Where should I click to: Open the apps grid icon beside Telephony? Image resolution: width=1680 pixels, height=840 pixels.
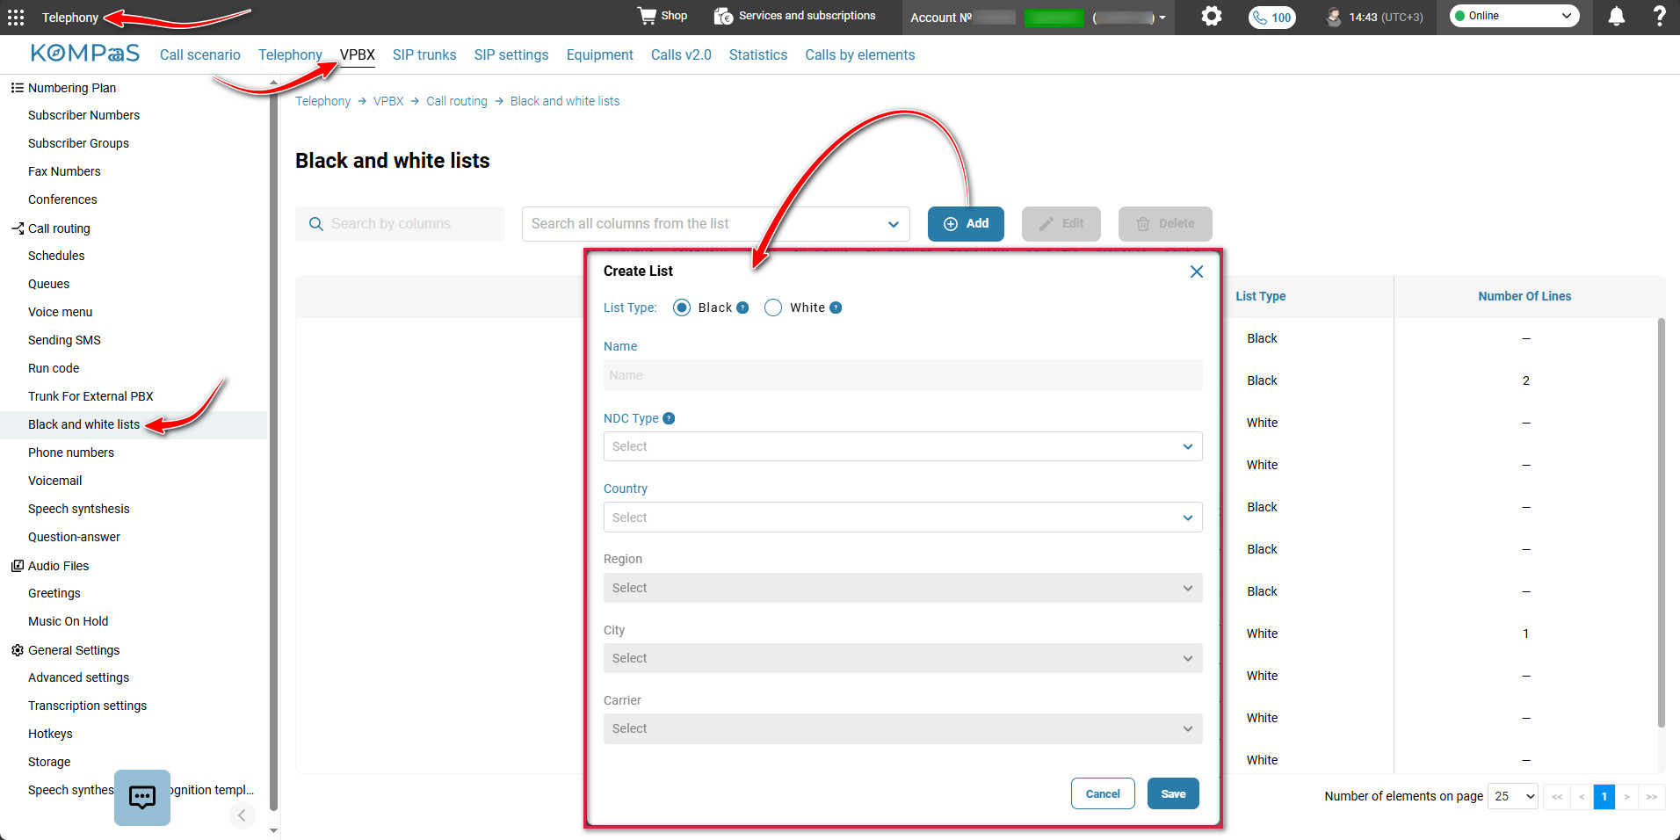point(16,17)
